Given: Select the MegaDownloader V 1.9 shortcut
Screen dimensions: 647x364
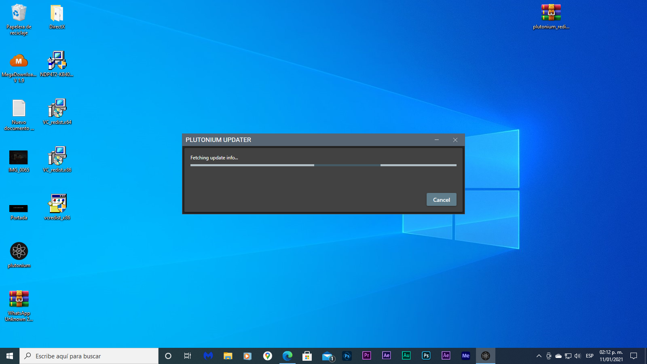Looking at the screenshot, I should (x=19, y=68).
